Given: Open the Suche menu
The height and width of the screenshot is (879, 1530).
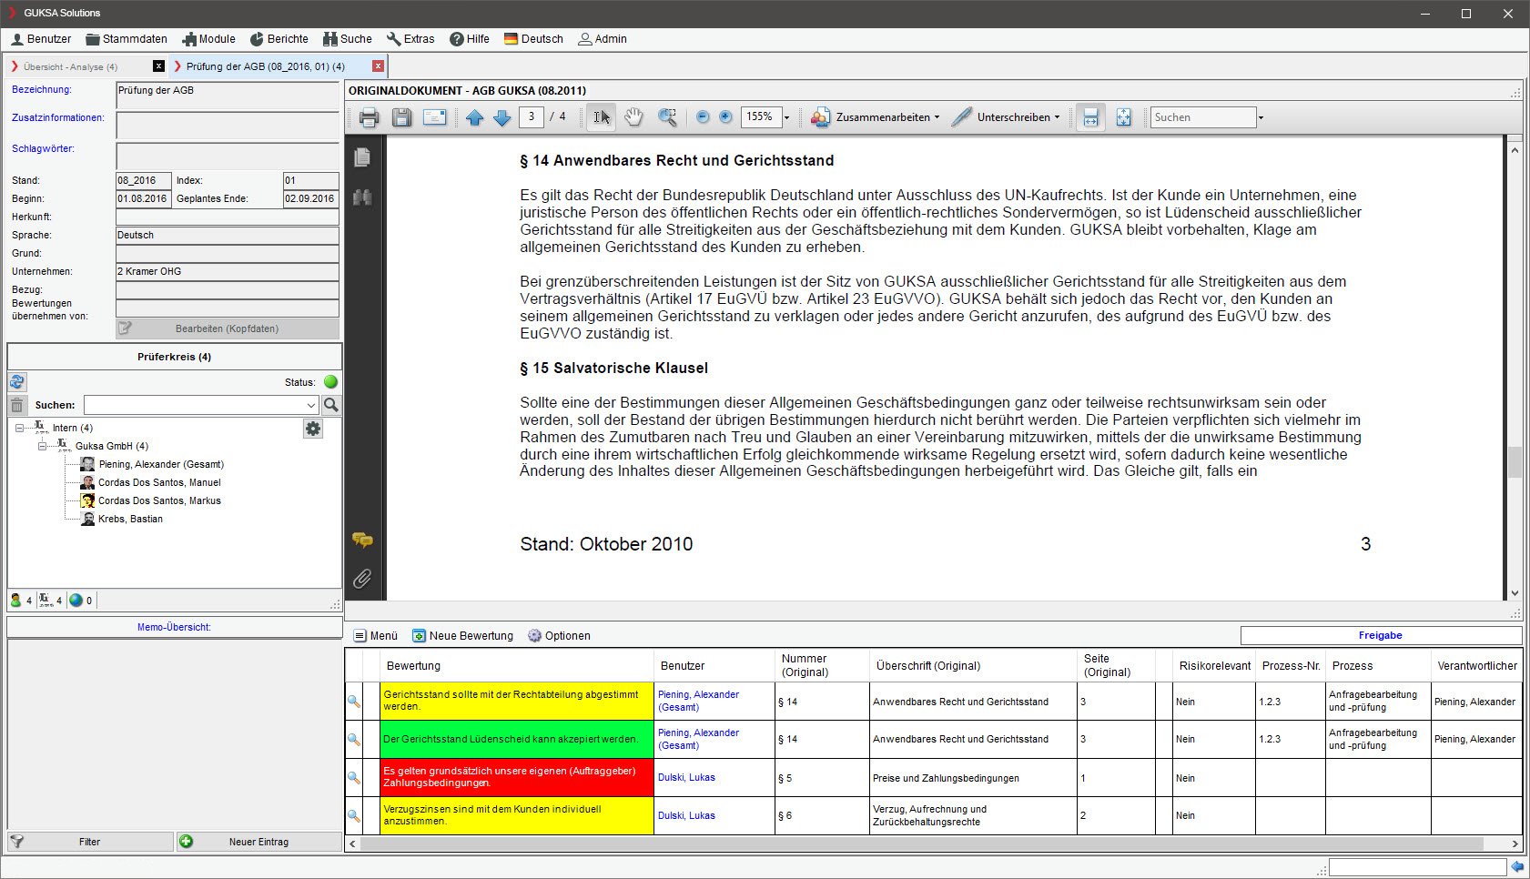Looking at the screenshot, I should coord(348,39).
